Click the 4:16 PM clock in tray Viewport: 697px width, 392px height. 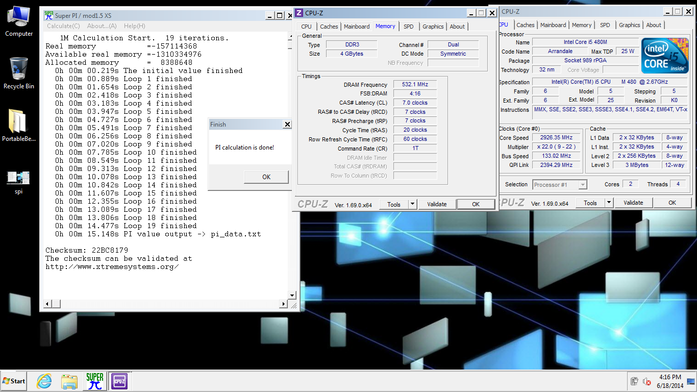[670, 377]
